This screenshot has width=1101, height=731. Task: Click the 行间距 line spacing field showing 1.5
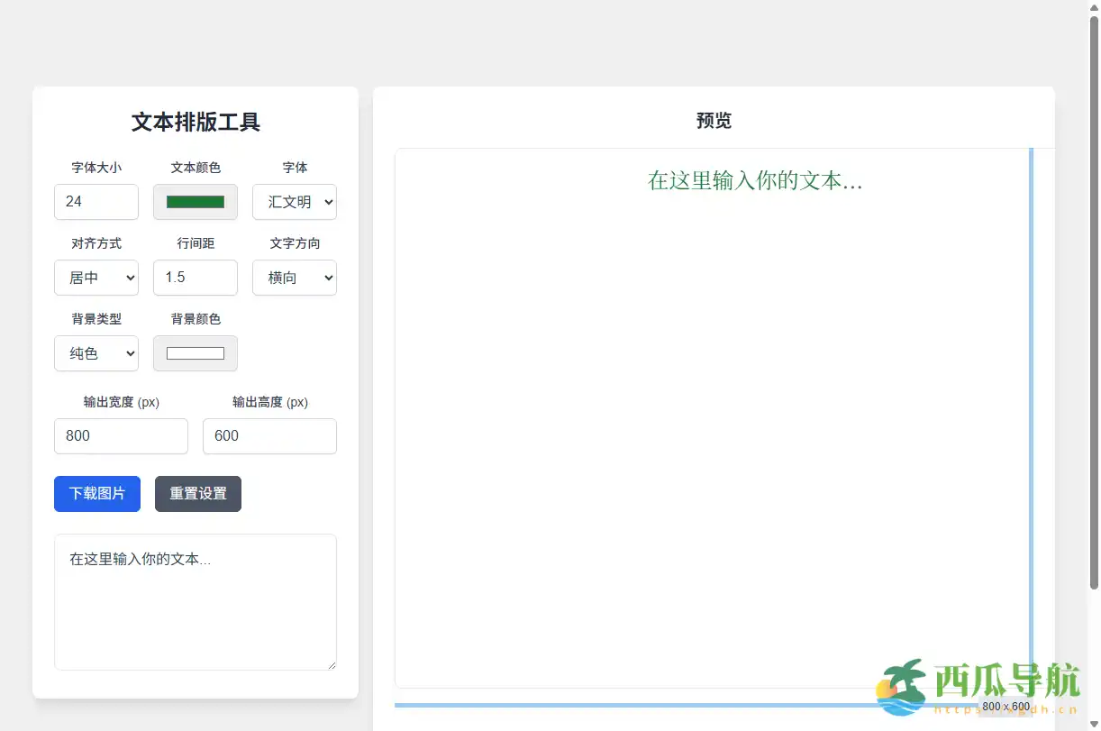tap(196, 278)
